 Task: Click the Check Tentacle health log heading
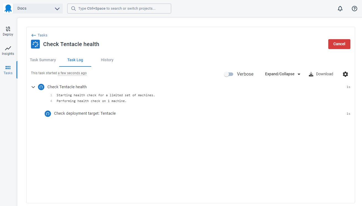click(x=67, y=87)
